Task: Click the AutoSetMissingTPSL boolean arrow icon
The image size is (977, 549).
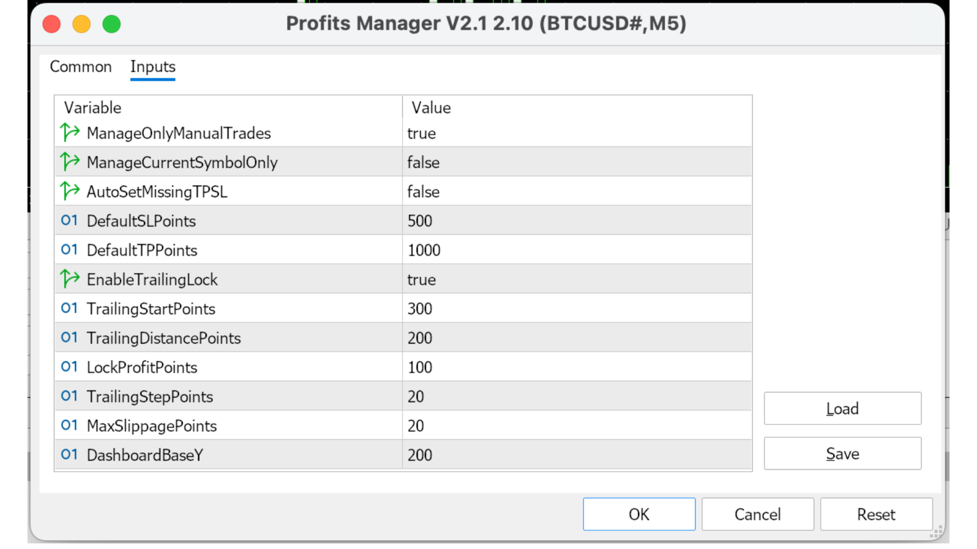Action: pos(70,192)
